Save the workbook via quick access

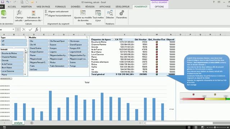(x=3, y=2)
